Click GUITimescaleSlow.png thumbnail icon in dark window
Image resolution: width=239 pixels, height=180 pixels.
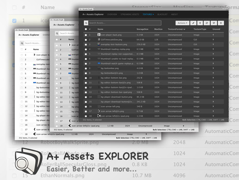(x=99, y=39)
